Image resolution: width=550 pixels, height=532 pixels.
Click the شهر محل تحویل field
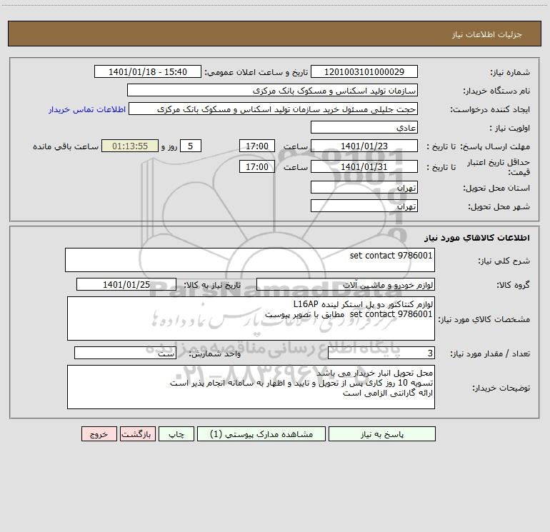(364, 206)
